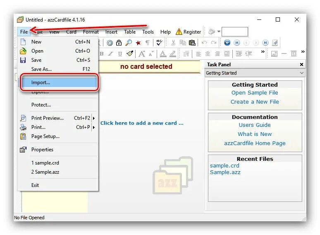Screen dimensions: 320x235
Task: Align text right icon
Action: click(x=217, y=54)
